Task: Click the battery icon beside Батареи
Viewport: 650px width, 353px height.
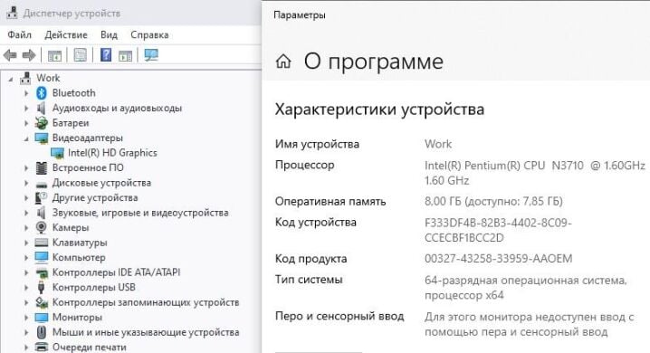Action: (x=41, y=123)
